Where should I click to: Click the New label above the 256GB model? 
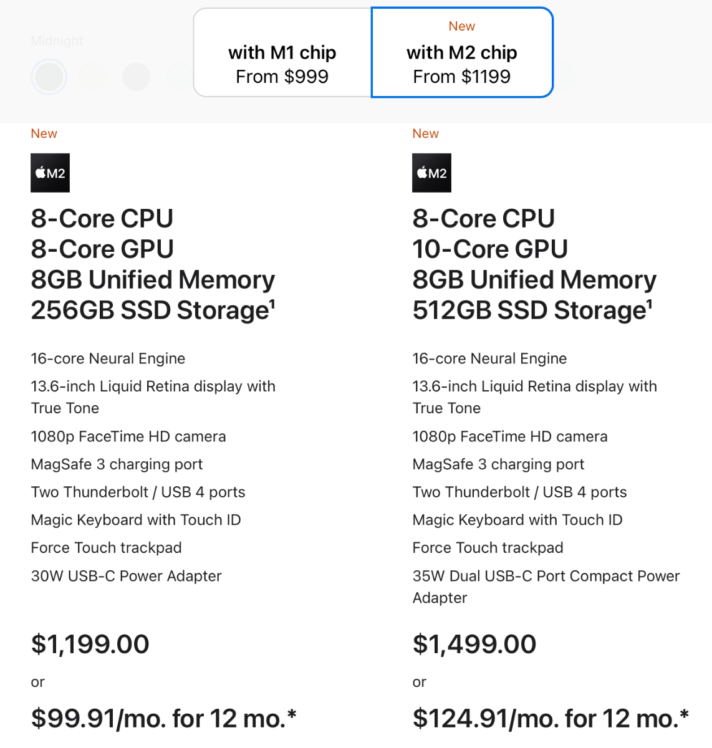coord(44,133)
